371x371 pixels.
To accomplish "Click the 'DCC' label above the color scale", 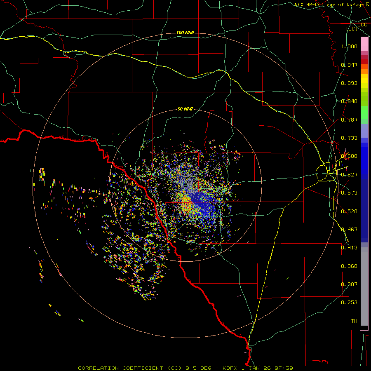I will [362, 25].
